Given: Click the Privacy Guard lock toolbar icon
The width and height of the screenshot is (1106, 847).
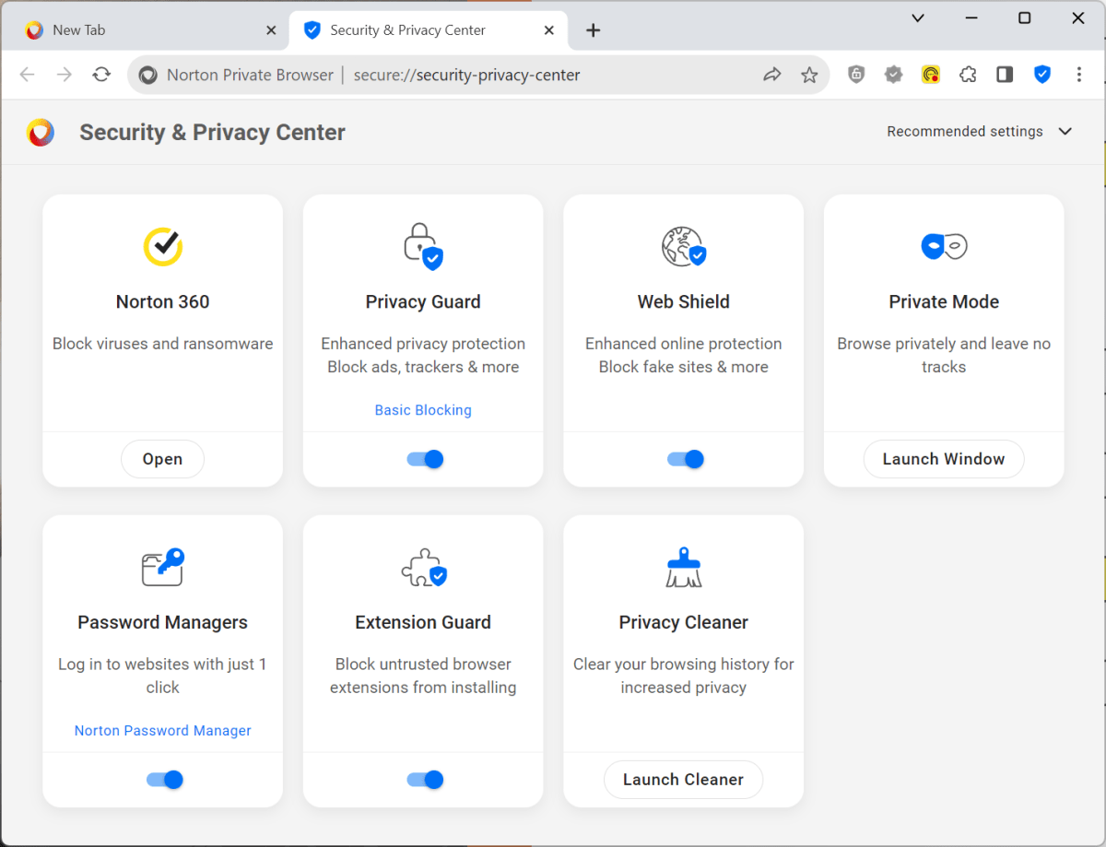Looking at the screenshot, I should click(856, 75).
